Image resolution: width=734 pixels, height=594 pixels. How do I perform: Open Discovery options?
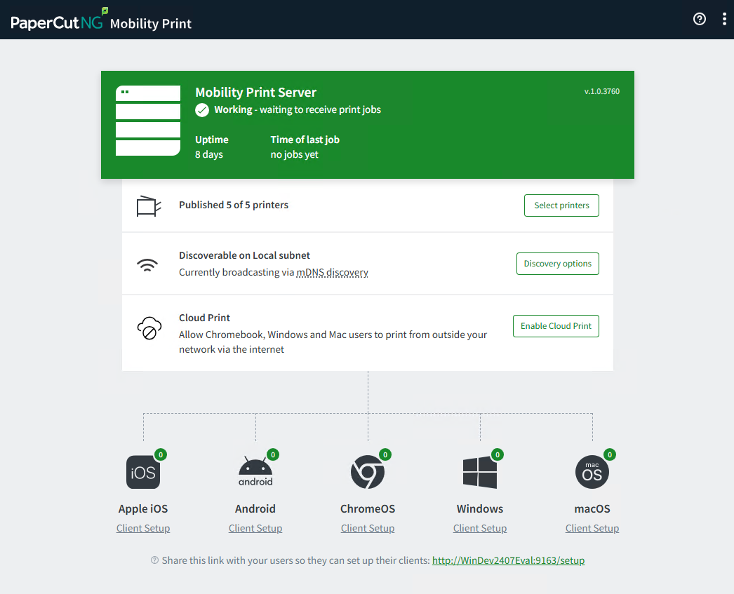[558, 264]
